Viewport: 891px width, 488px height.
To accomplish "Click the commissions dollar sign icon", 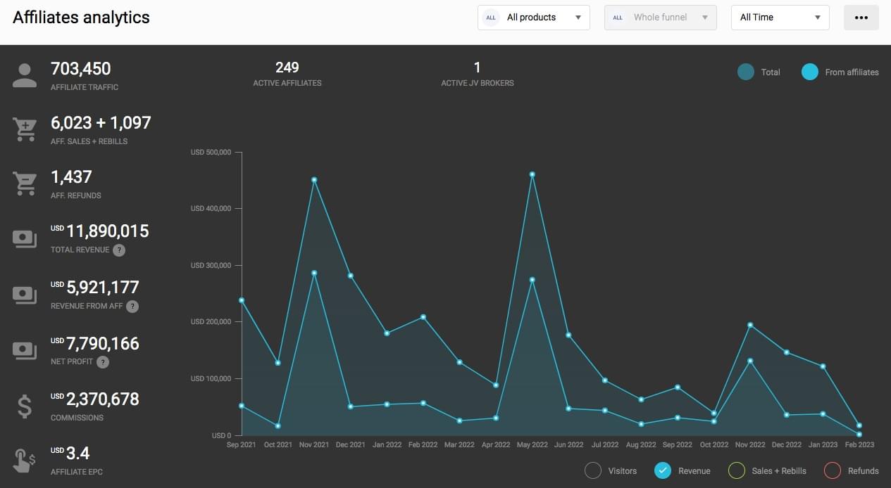I will pos(25,406).
